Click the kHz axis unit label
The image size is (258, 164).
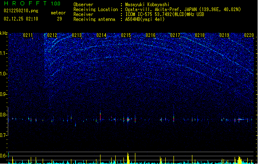click(x=4, y=33)
